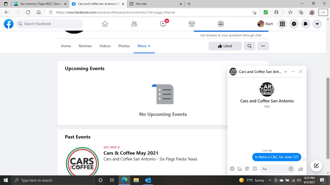Viewport: 330px width, 185px height.
Task: Click the Windows taskbar search box
Action: [x=53, y=180]
